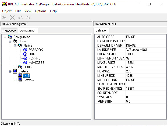168x126 pixels.
Task: Collapse the Native drivers node
Action: [x=15, y=45]
